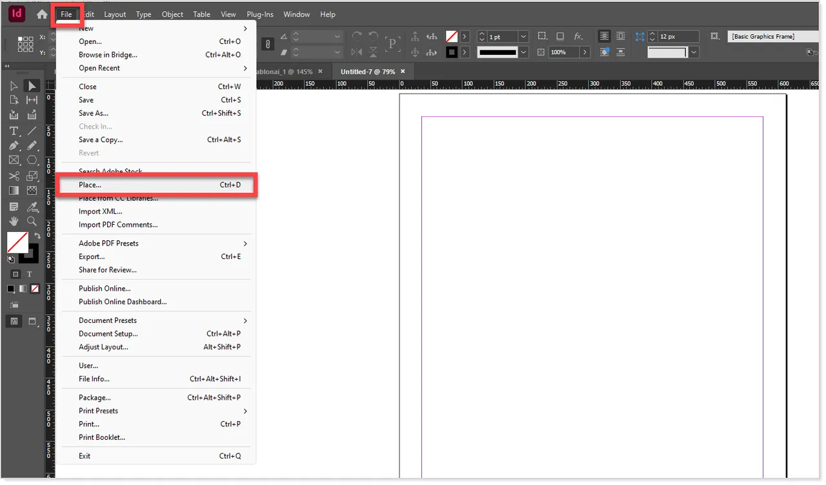Switch screen mode using the bottom toolbar button

(32, 321)
